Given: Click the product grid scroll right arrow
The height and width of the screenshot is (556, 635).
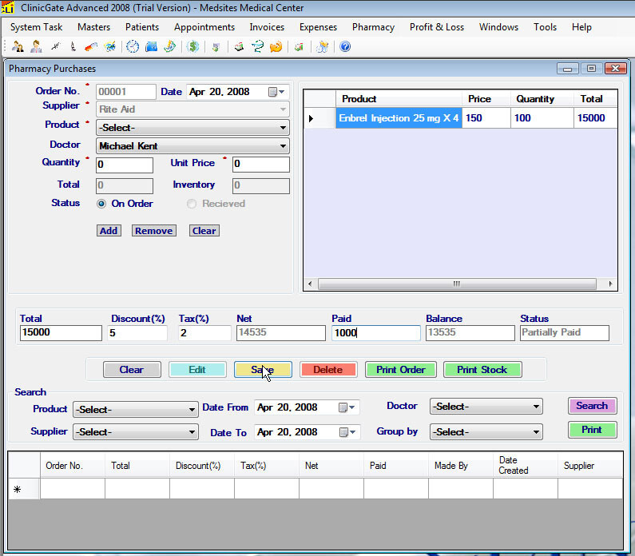Looking at the screenshot, I should point(610,284).
